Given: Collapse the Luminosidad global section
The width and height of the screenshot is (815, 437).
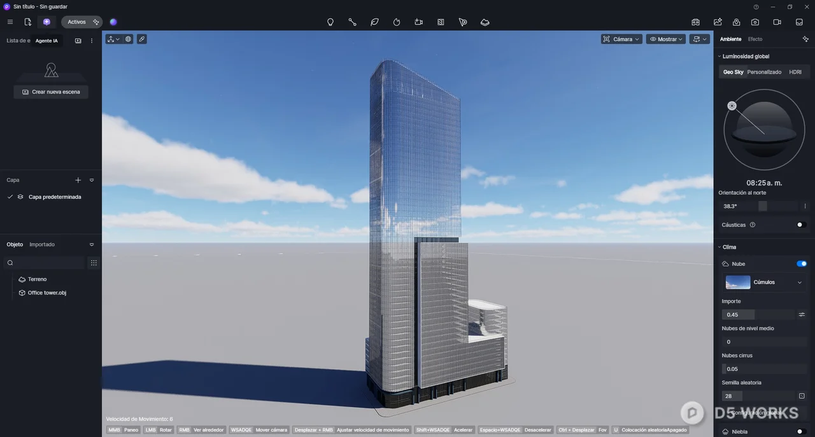Looking at the screenshot, I should click(x=719, y=56).
